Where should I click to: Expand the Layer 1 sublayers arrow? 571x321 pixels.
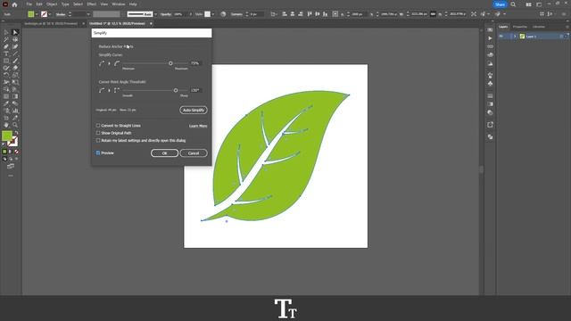point(515,37)
